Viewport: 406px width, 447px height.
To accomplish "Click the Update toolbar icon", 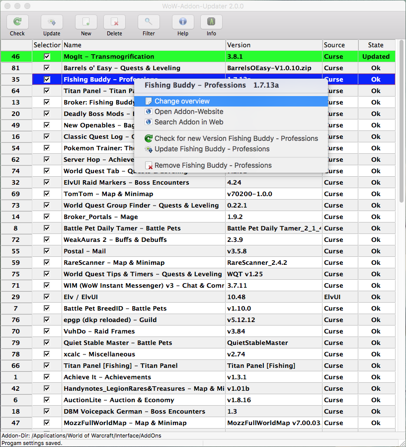I will (x=52, y=22).
